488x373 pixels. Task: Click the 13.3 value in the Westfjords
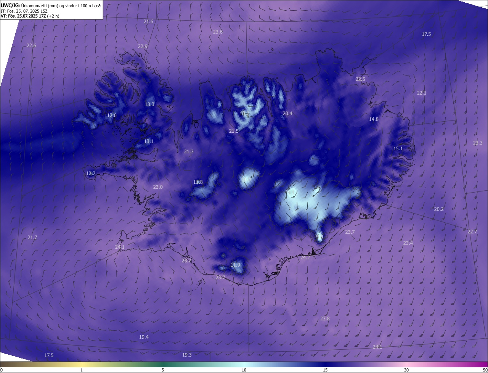point(149,105)
